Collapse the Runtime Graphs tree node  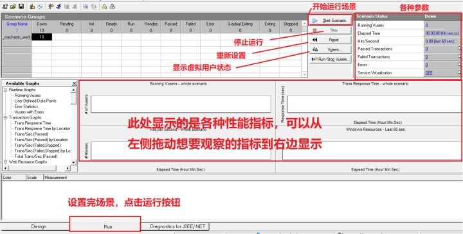click(x=5, y=90)
